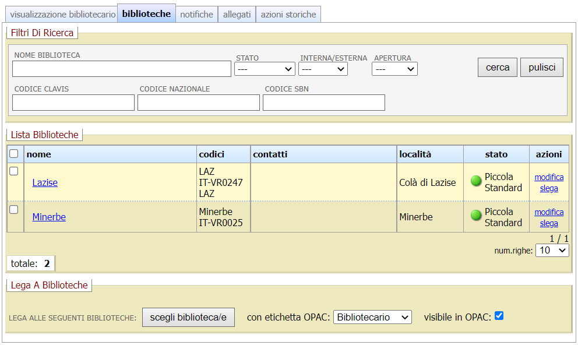Image resolution: width=578 pixels, height=345 pixels.
Task: Open the etichetta OPAC Bibliotecario dropdown
Action: pyautogui.click(x=372, y=317)
